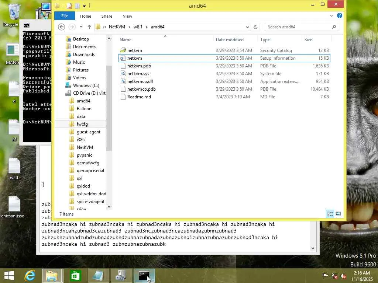Image resolution: width=378 pixels, height=283 pixels.
Task: Open the View ribbon tab
Action: (127, 16)
